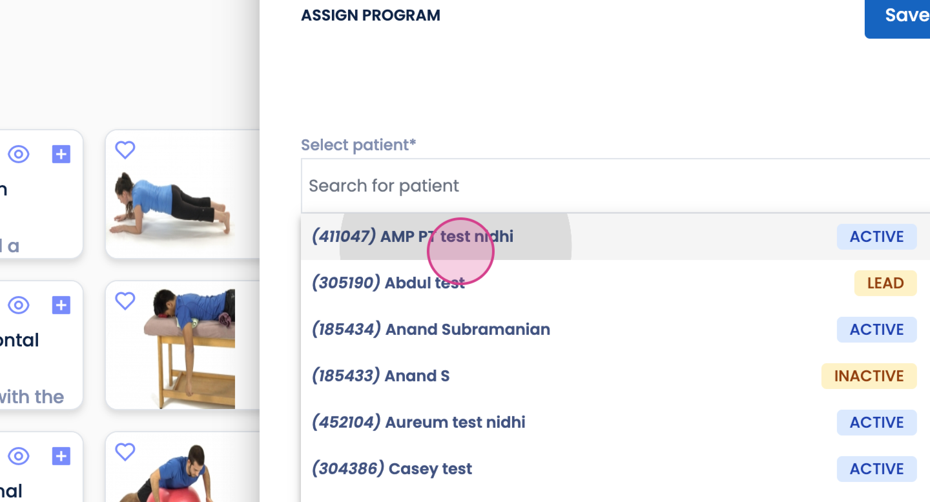The height and width of the screenshot is (502, 930).
Task: Click the INACTIVE status badge for Anand S
Action: (868, 376)
